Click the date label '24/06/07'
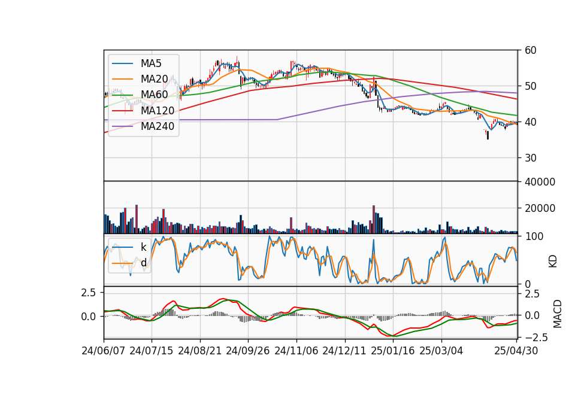 [x=104, y=351]
